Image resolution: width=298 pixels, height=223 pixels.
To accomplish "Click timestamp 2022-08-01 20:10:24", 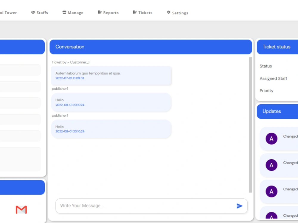I will click(70, 105).
